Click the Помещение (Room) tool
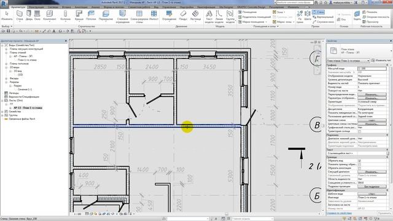 tap(247, 12)
